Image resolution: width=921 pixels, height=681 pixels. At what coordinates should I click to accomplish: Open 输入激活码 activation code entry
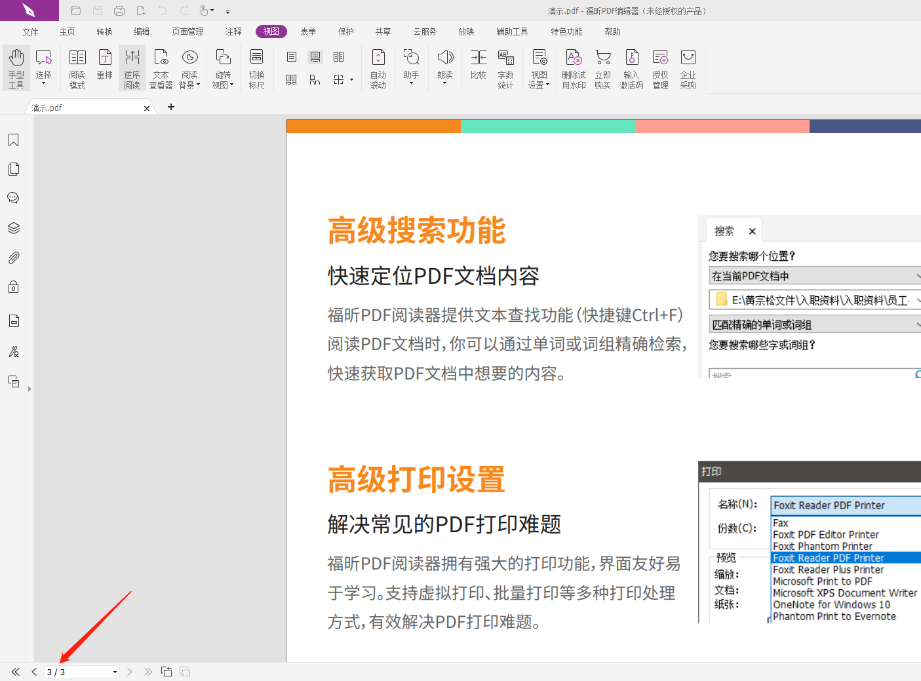tap(632, 68)
